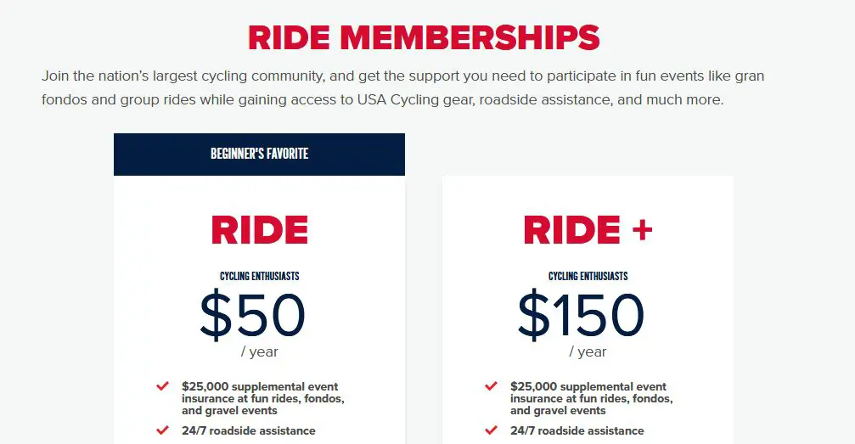Click the RIDE plan title
Screen dimensions: 855x444
click(x=260, y=229)
